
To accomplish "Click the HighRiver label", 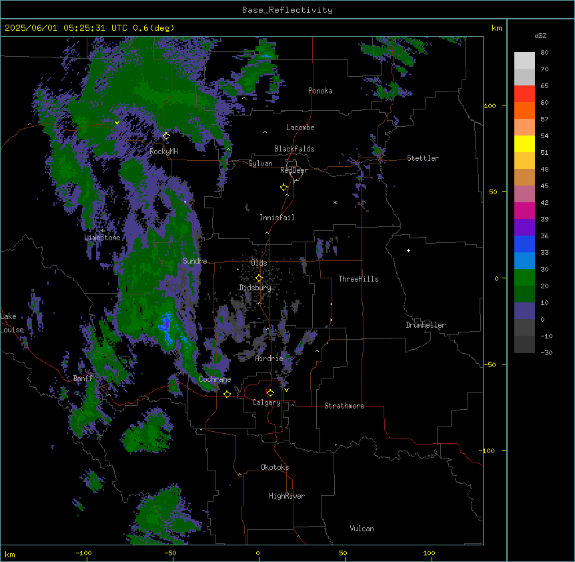I will [287, 496].
